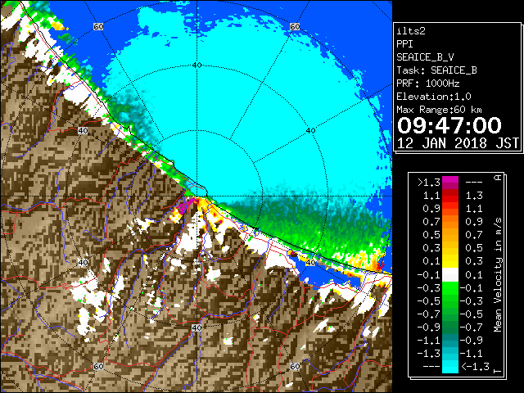Click the magenta swatch at legend top
Image resolution: width=524 pixels, height=393 pixels.
pos(450,183)
